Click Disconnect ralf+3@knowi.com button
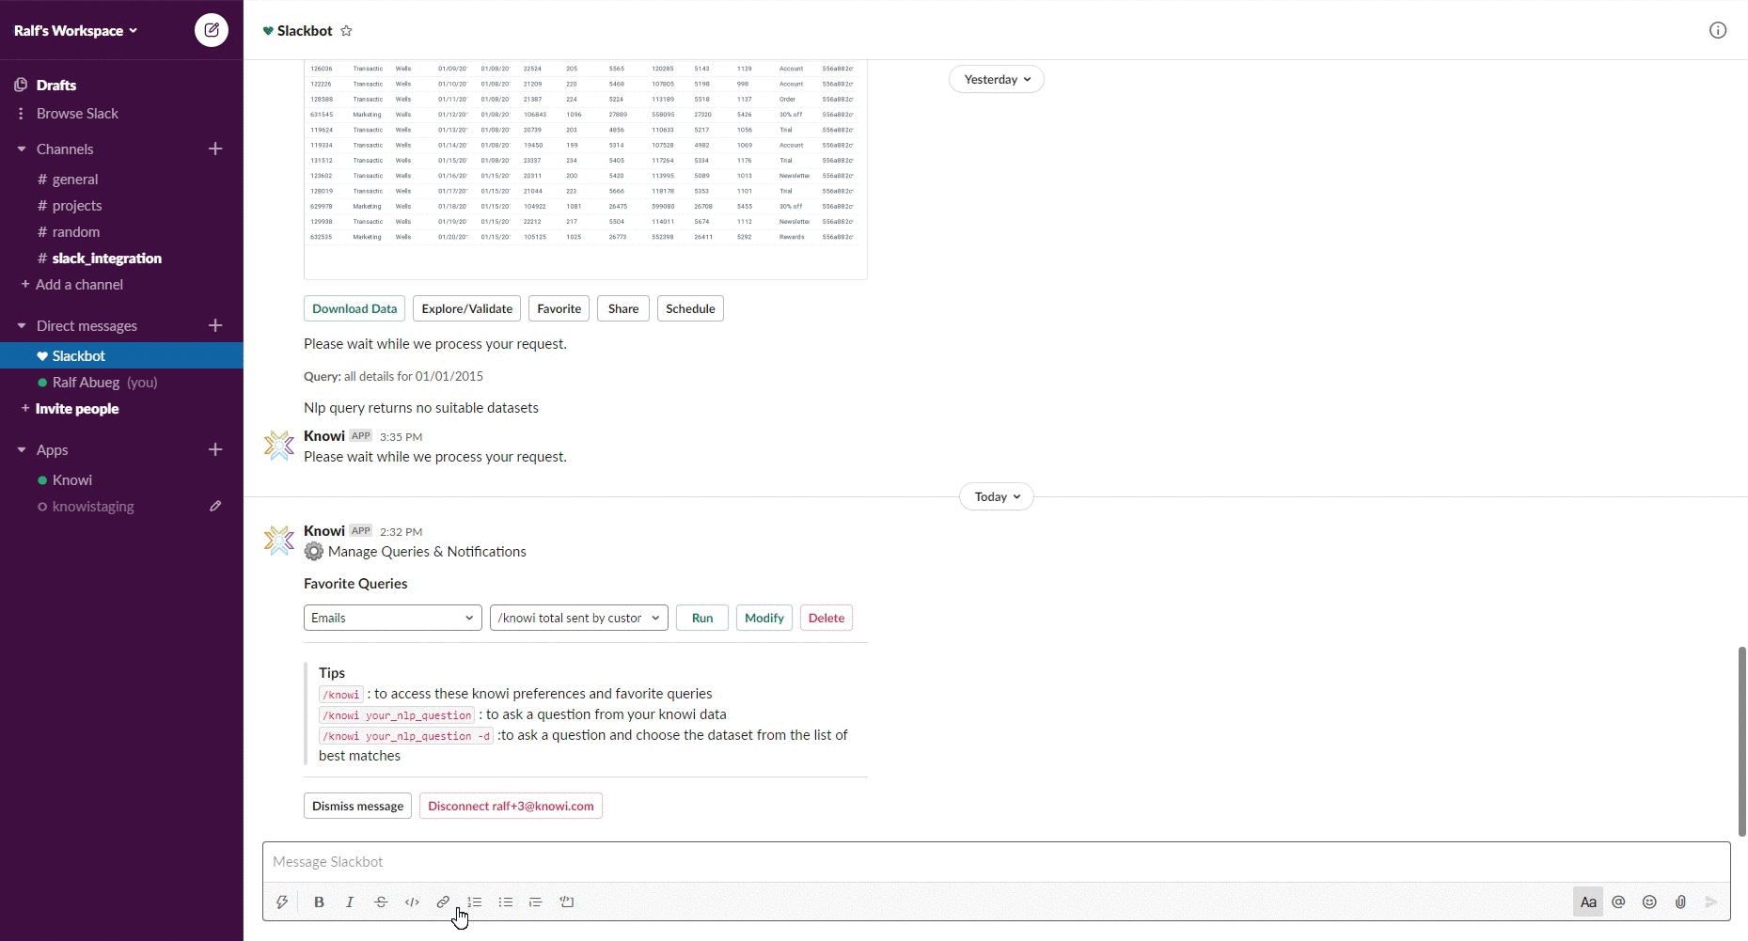1748x941 pixels. tap(511, 806)
